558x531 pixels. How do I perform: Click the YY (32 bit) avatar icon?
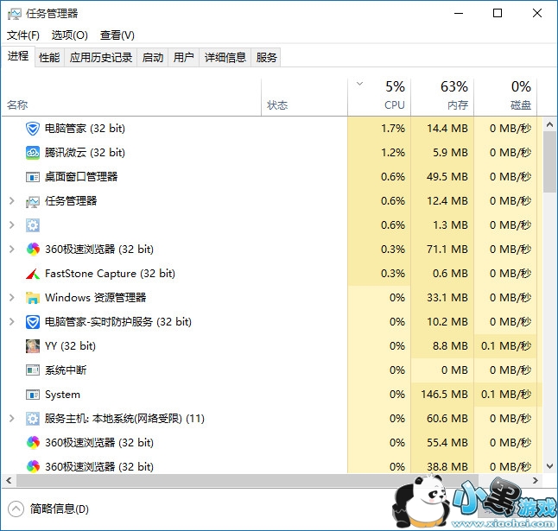point(33,346)
